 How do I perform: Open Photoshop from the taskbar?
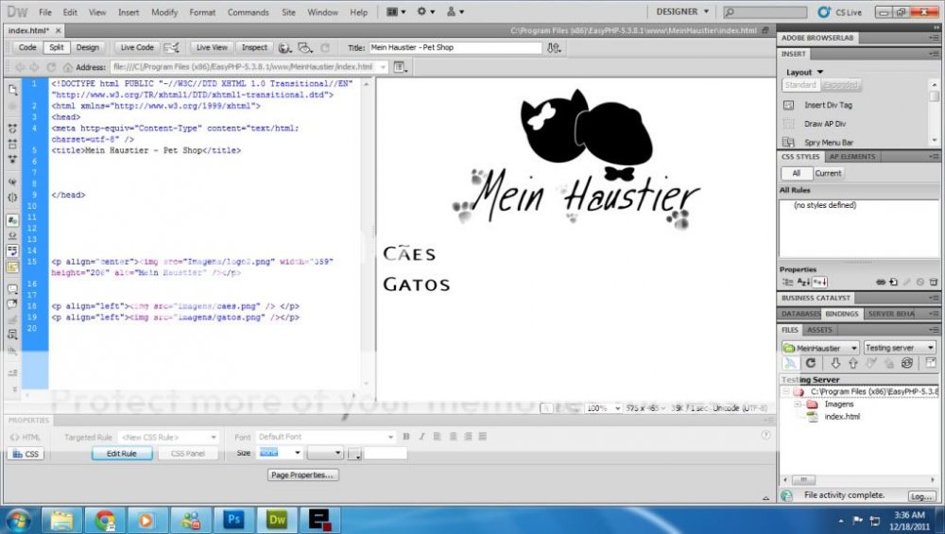(x=233, y=519)
